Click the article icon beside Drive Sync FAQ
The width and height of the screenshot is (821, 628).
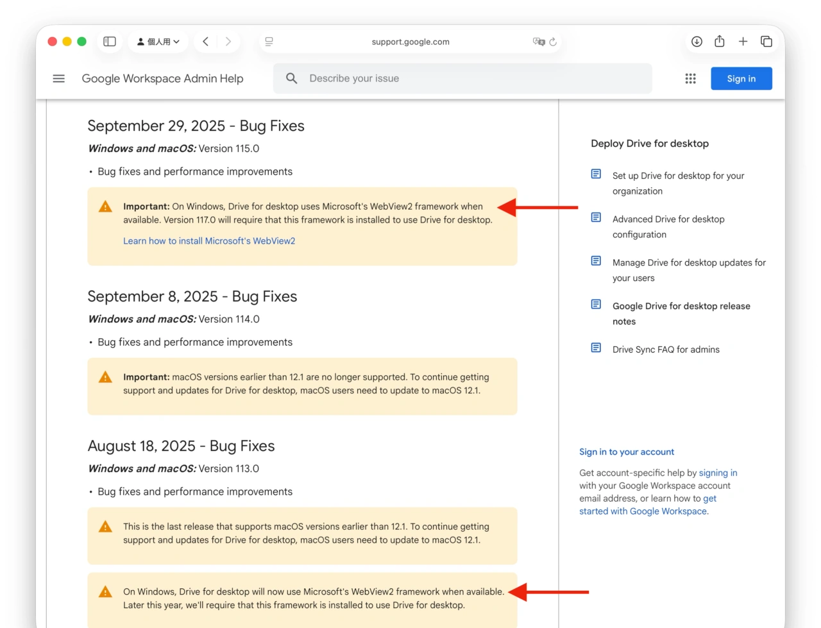pos(596,347)
